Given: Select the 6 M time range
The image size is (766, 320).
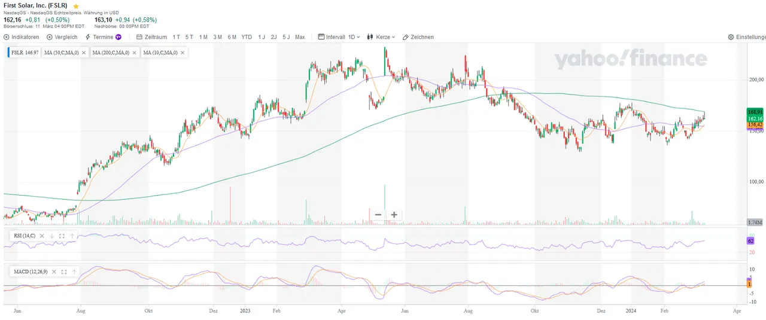Looking at the screenshot, I should (x=232, y=37).
